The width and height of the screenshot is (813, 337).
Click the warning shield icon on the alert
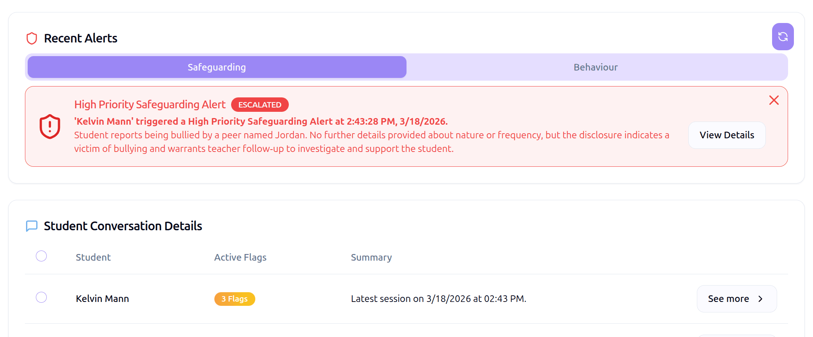coord(49,126)
